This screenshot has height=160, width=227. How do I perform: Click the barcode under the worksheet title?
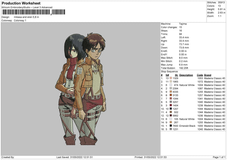point(34,12)
